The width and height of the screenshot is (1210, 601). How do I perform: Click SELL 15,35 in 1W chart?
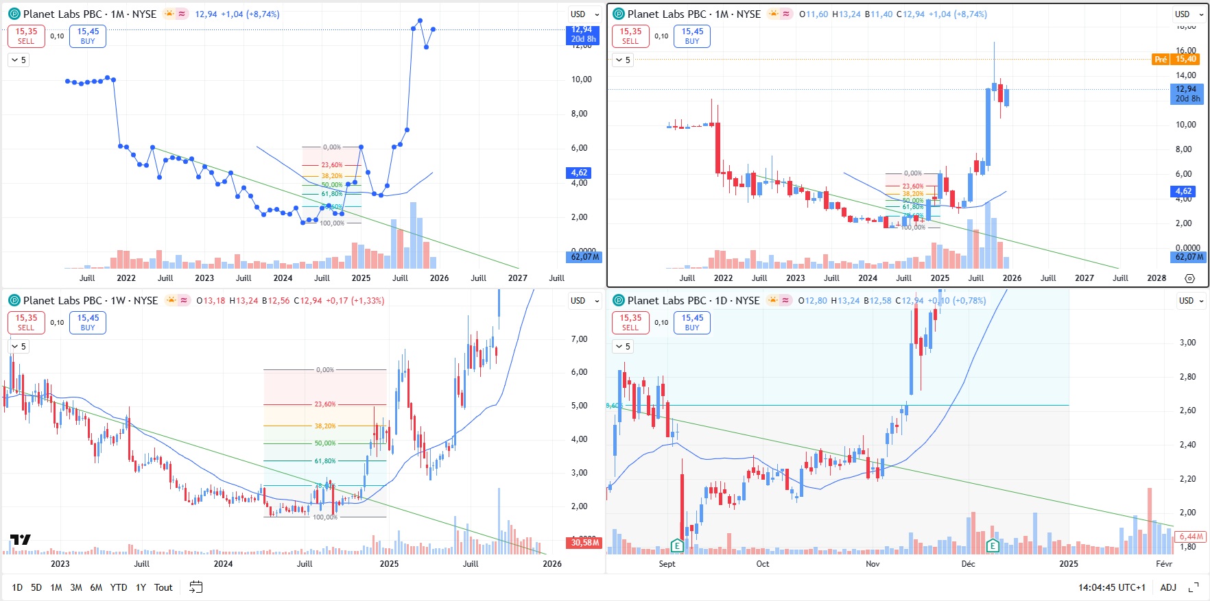26,323
